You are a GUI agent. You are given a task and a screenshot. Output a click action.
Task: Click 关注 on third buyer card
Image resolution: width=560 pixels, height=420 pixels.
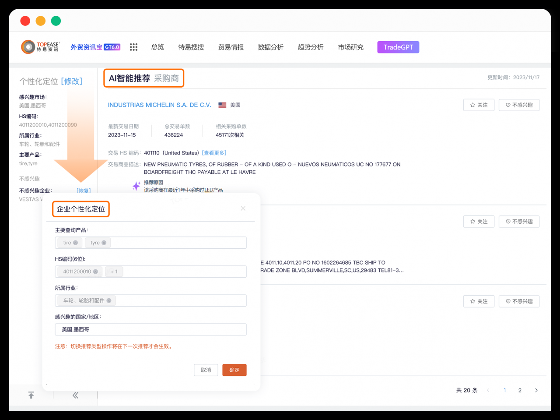(479, 301)
